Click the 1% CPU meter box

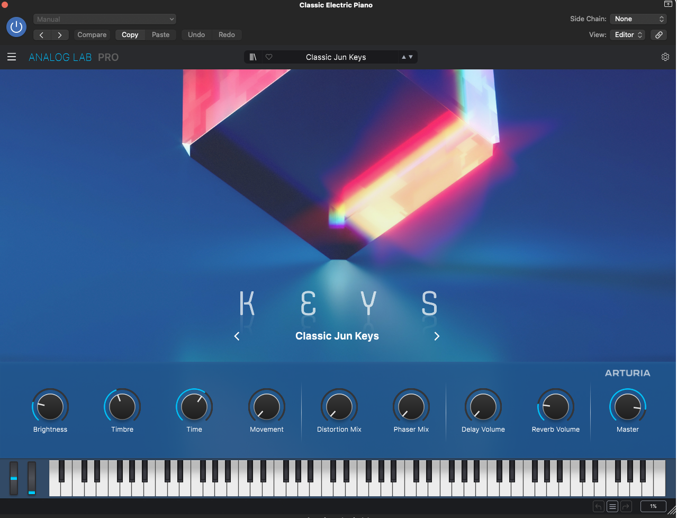653,506
